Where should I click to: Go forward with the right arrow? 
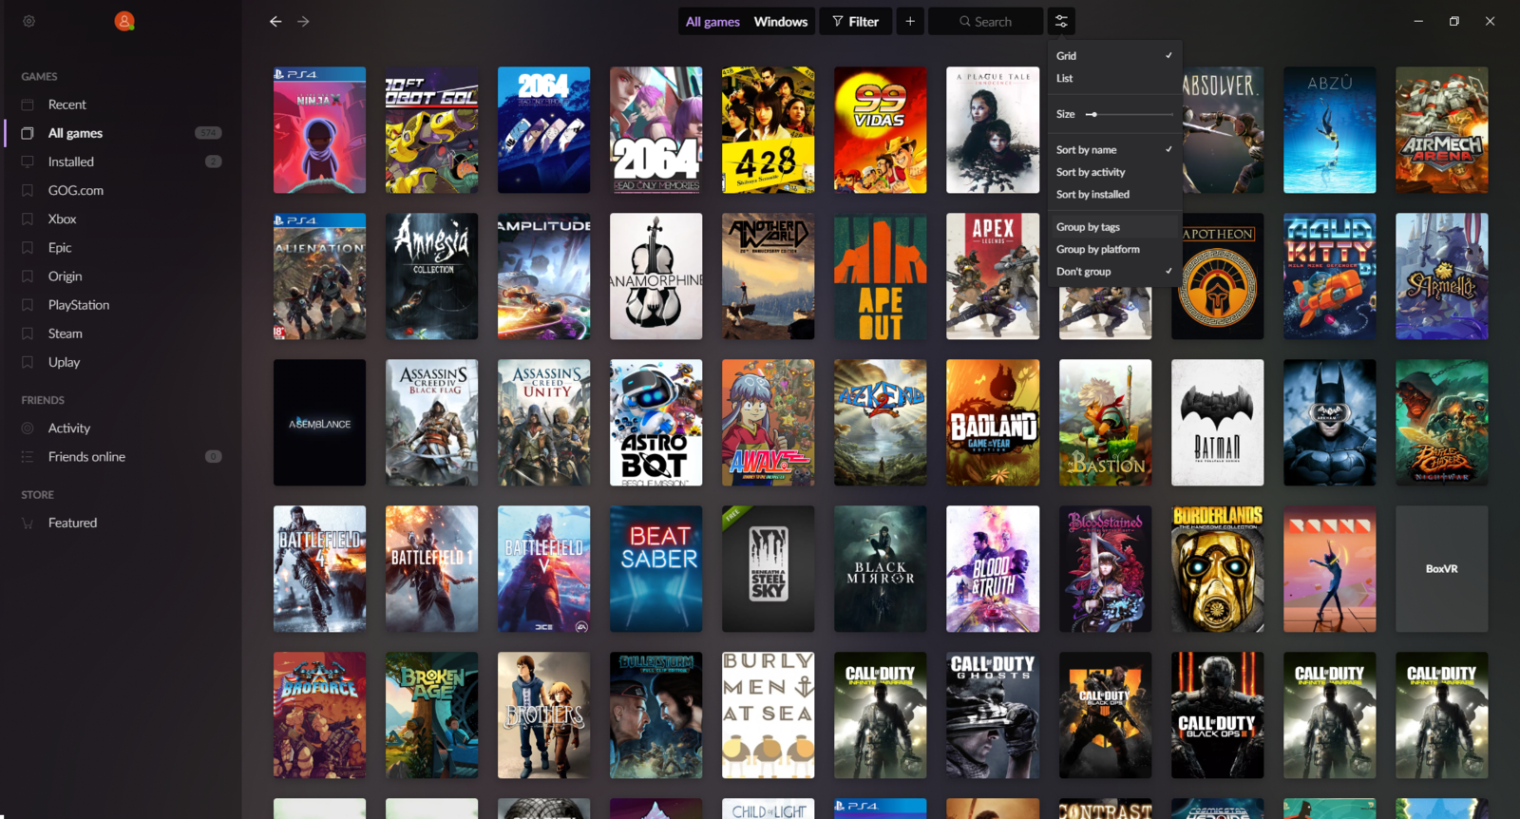(x=303, y=21)
